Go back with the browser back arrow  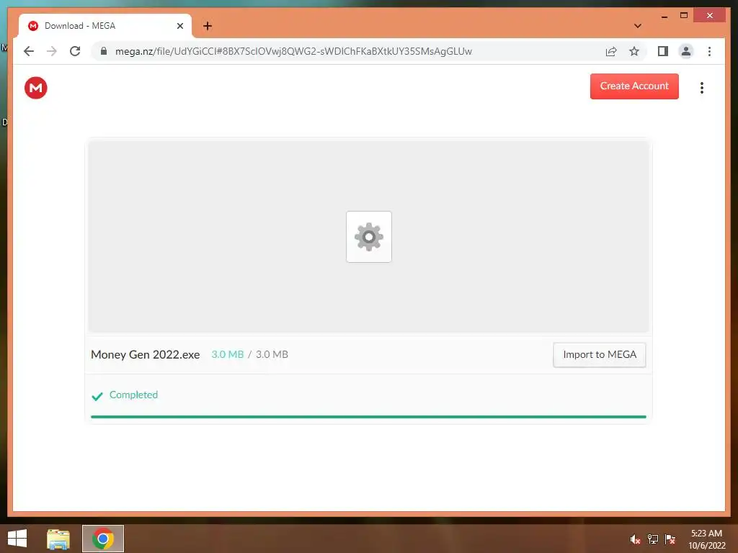pos(29,51)
